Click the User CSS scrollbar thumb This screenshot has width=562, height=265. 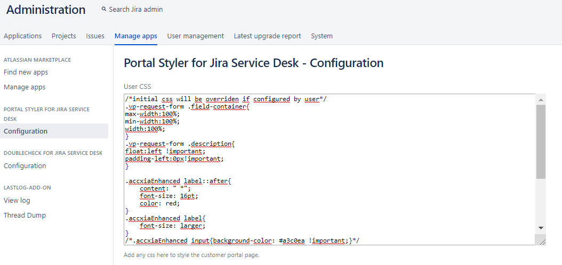[541, 142]
